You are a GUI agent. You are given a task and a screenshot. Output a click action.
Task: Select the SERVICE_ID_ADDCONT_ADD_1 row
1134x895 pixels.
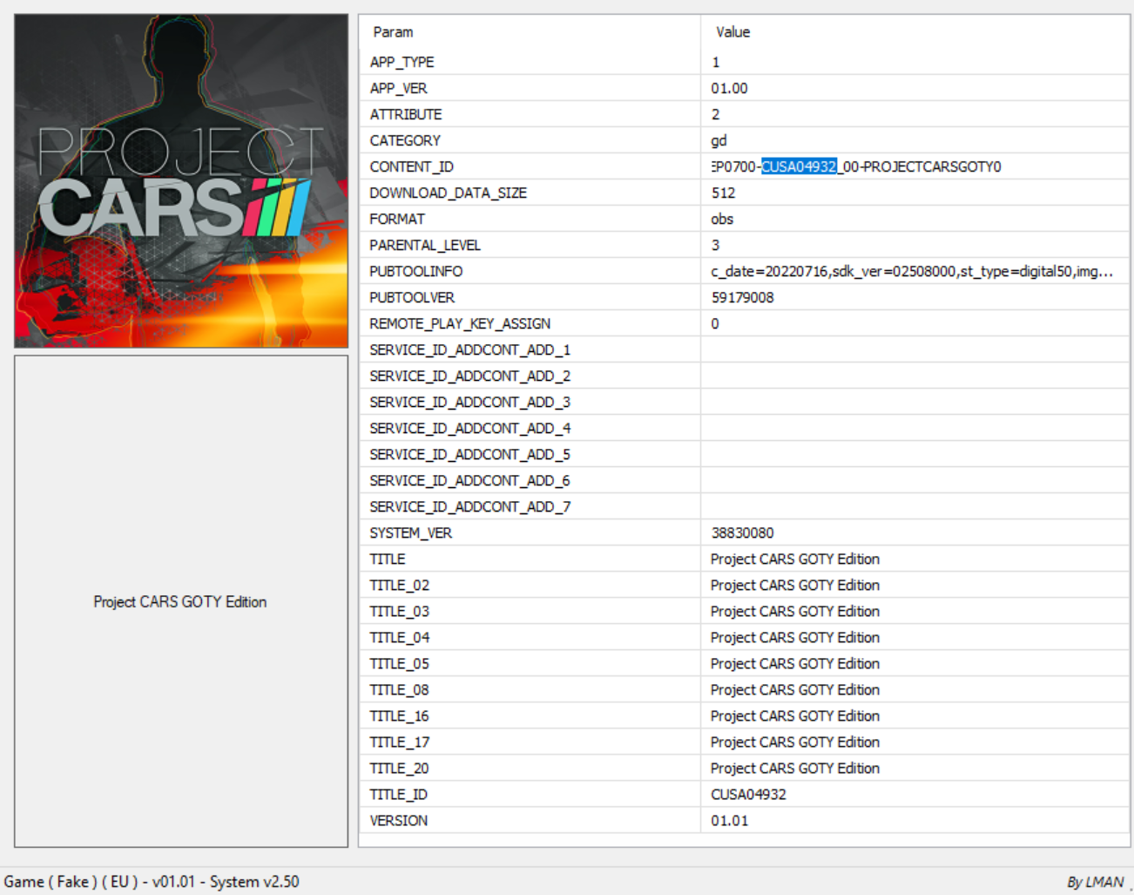745,349
